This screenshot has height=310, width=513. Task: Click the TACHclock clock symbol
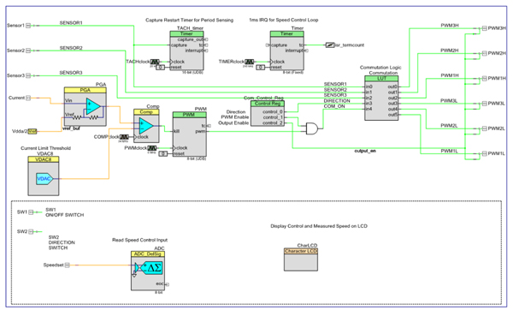coord(155,62)
